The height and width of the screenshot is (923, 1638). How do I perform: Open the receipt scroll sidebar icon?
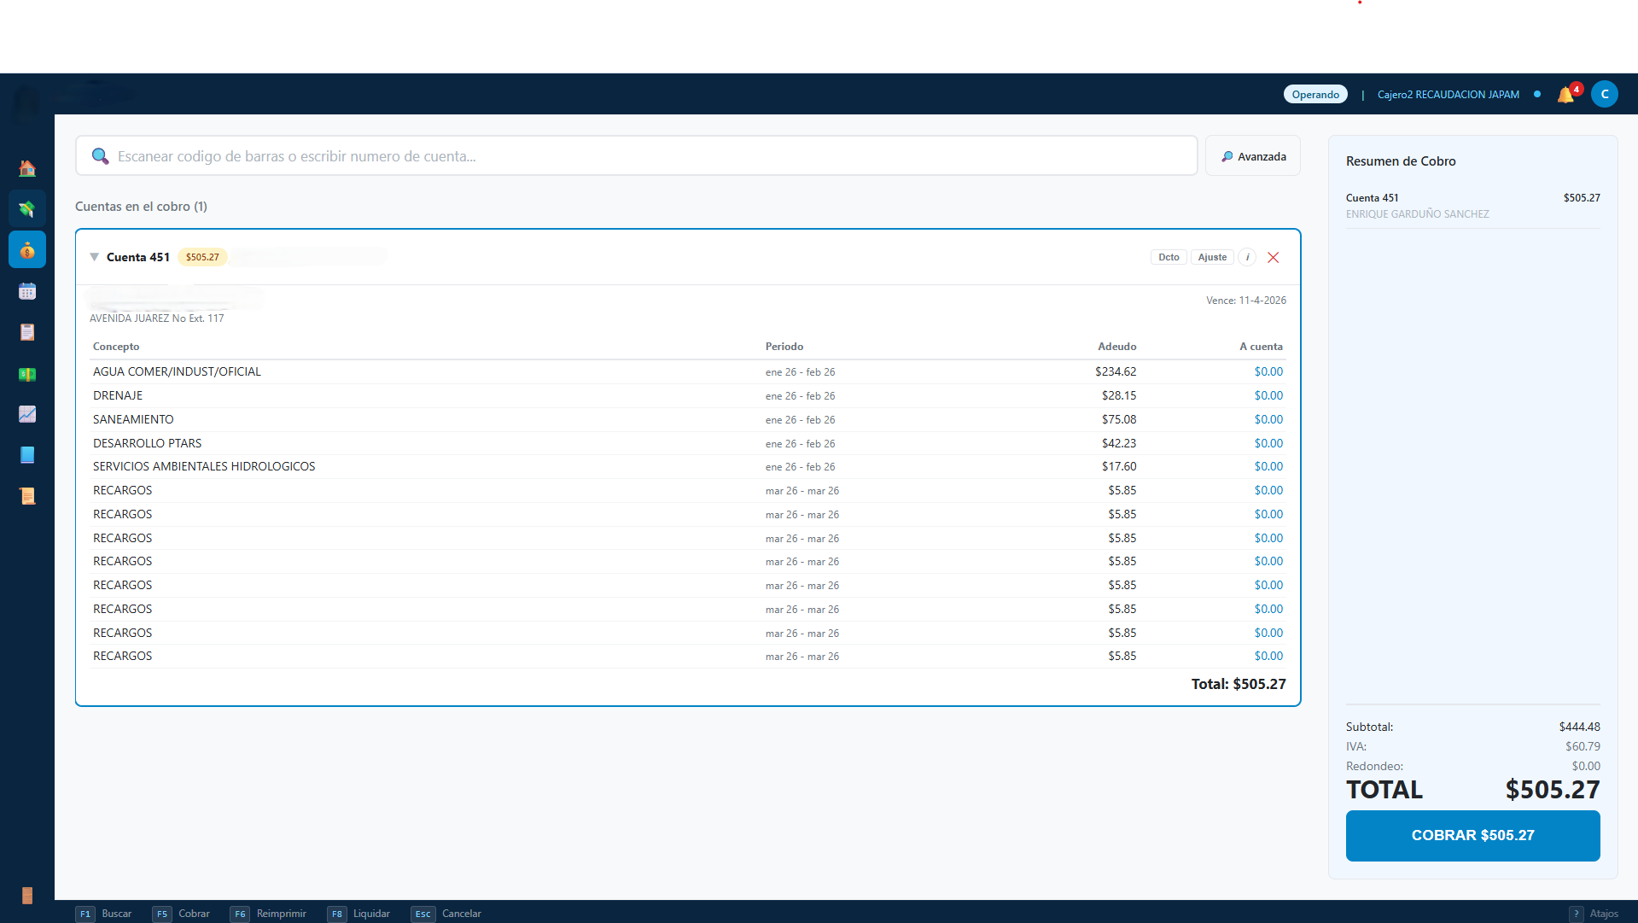[x=27, y=496]
